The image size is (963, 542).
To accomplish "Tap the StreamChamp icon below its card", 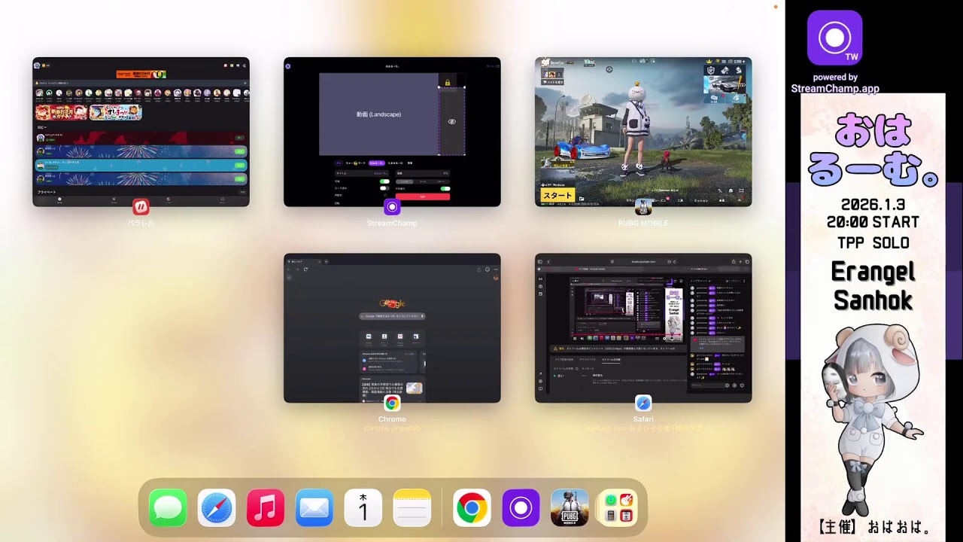I will (392, 207).
